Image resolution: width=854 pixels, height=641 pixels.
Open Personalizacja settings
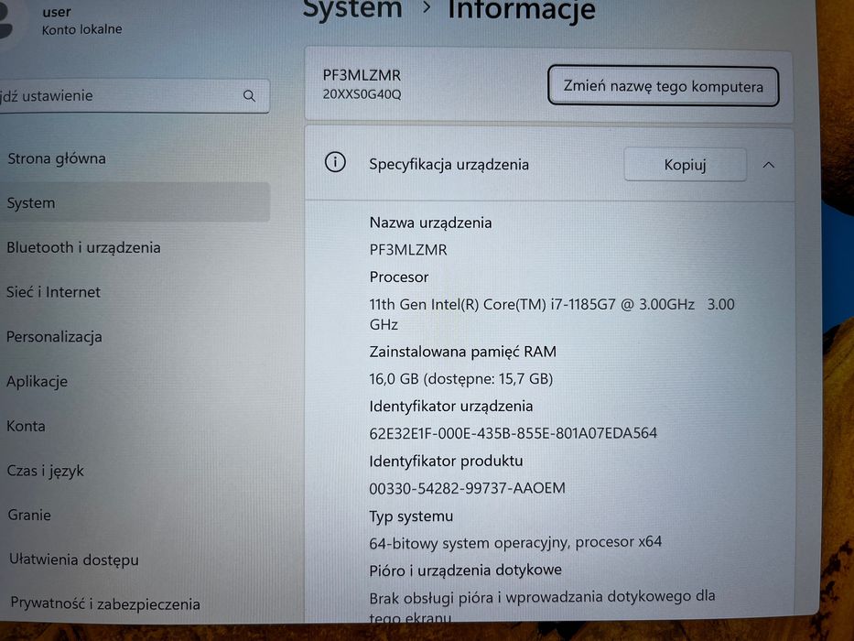point(54,337)
